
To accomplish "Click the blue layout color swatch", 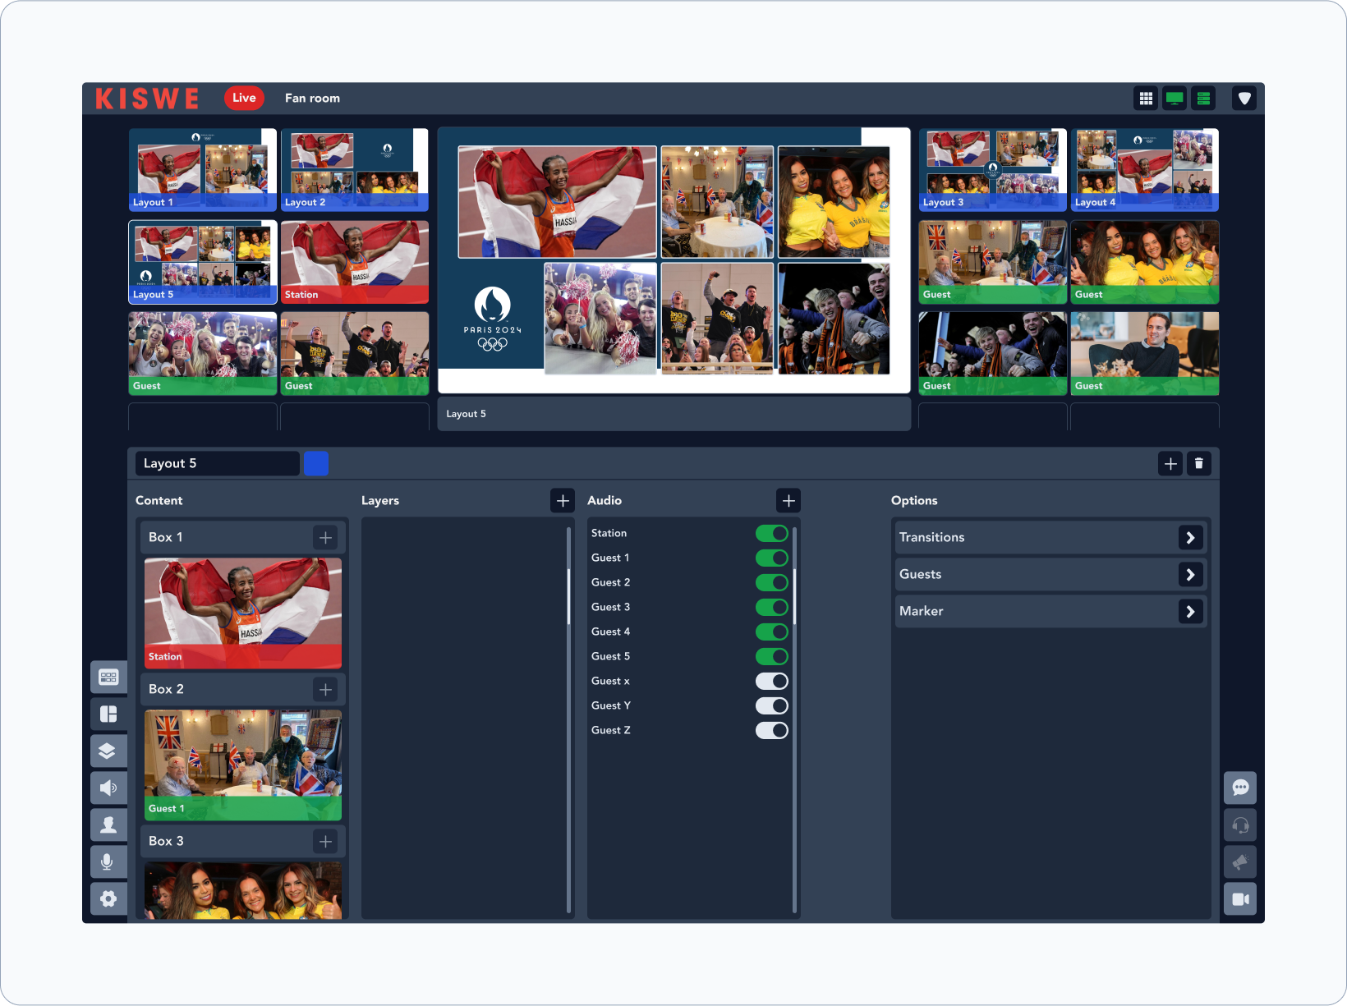I will tap(316, 464).
